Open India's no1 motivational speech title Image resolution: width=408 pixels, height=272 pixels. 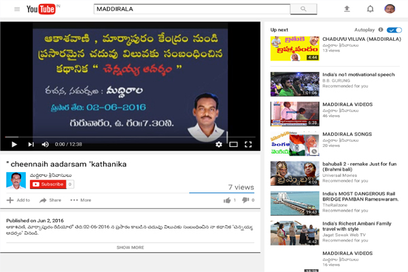[x=358, y=75]
